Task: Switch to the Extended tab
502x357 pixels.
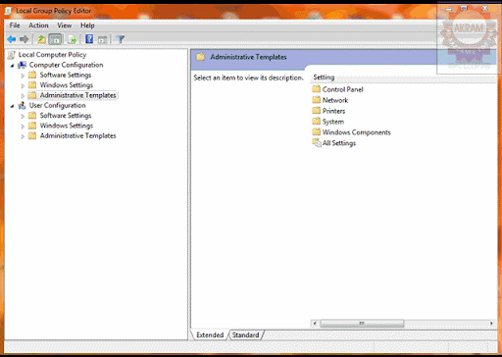Action: point(210,335)
